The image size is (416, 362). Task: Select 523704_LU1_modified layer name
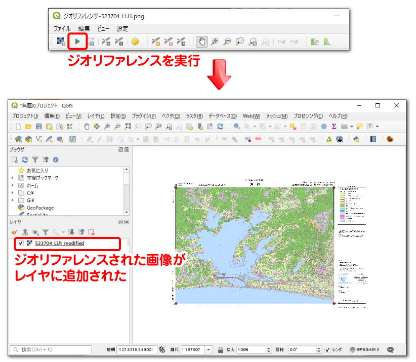(59, 243)
